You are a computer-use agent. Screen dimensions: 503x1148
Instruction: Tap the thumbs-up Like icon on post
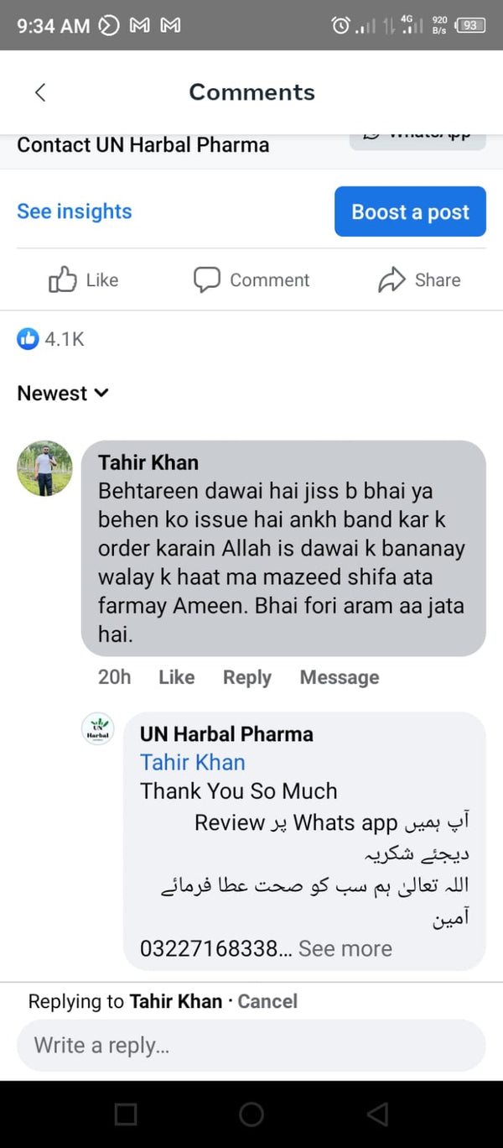tap(63, 279)
